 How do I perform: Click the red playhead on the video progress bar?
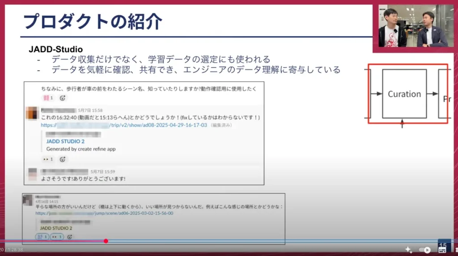[x=106, y=241]
